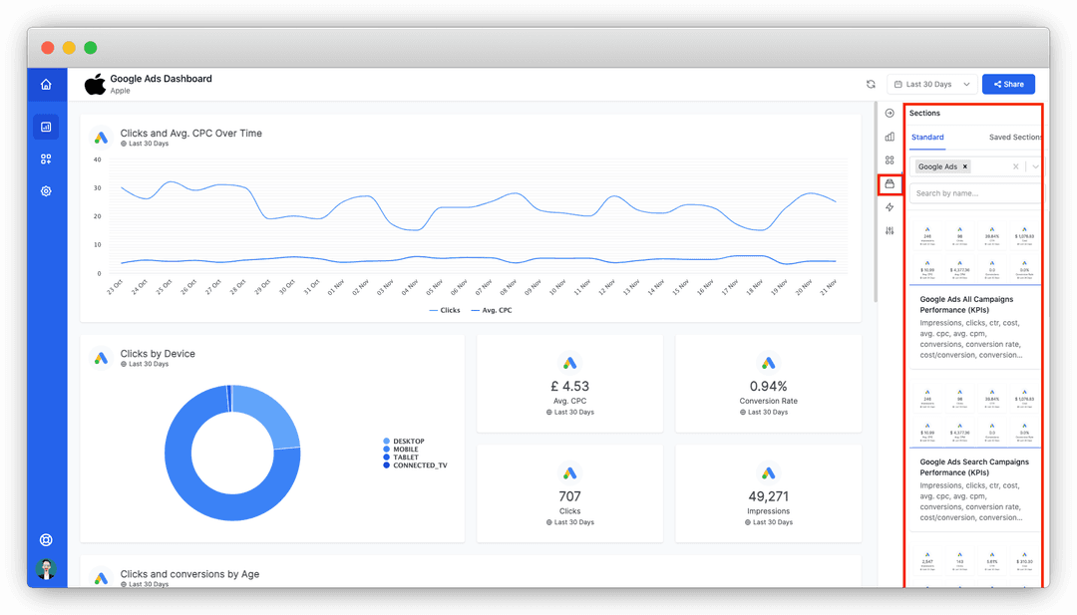The height and width of the screenshot is (615, 1077).
Task: Toggle the Avg. CPC legend item
Action: (491, 310)
